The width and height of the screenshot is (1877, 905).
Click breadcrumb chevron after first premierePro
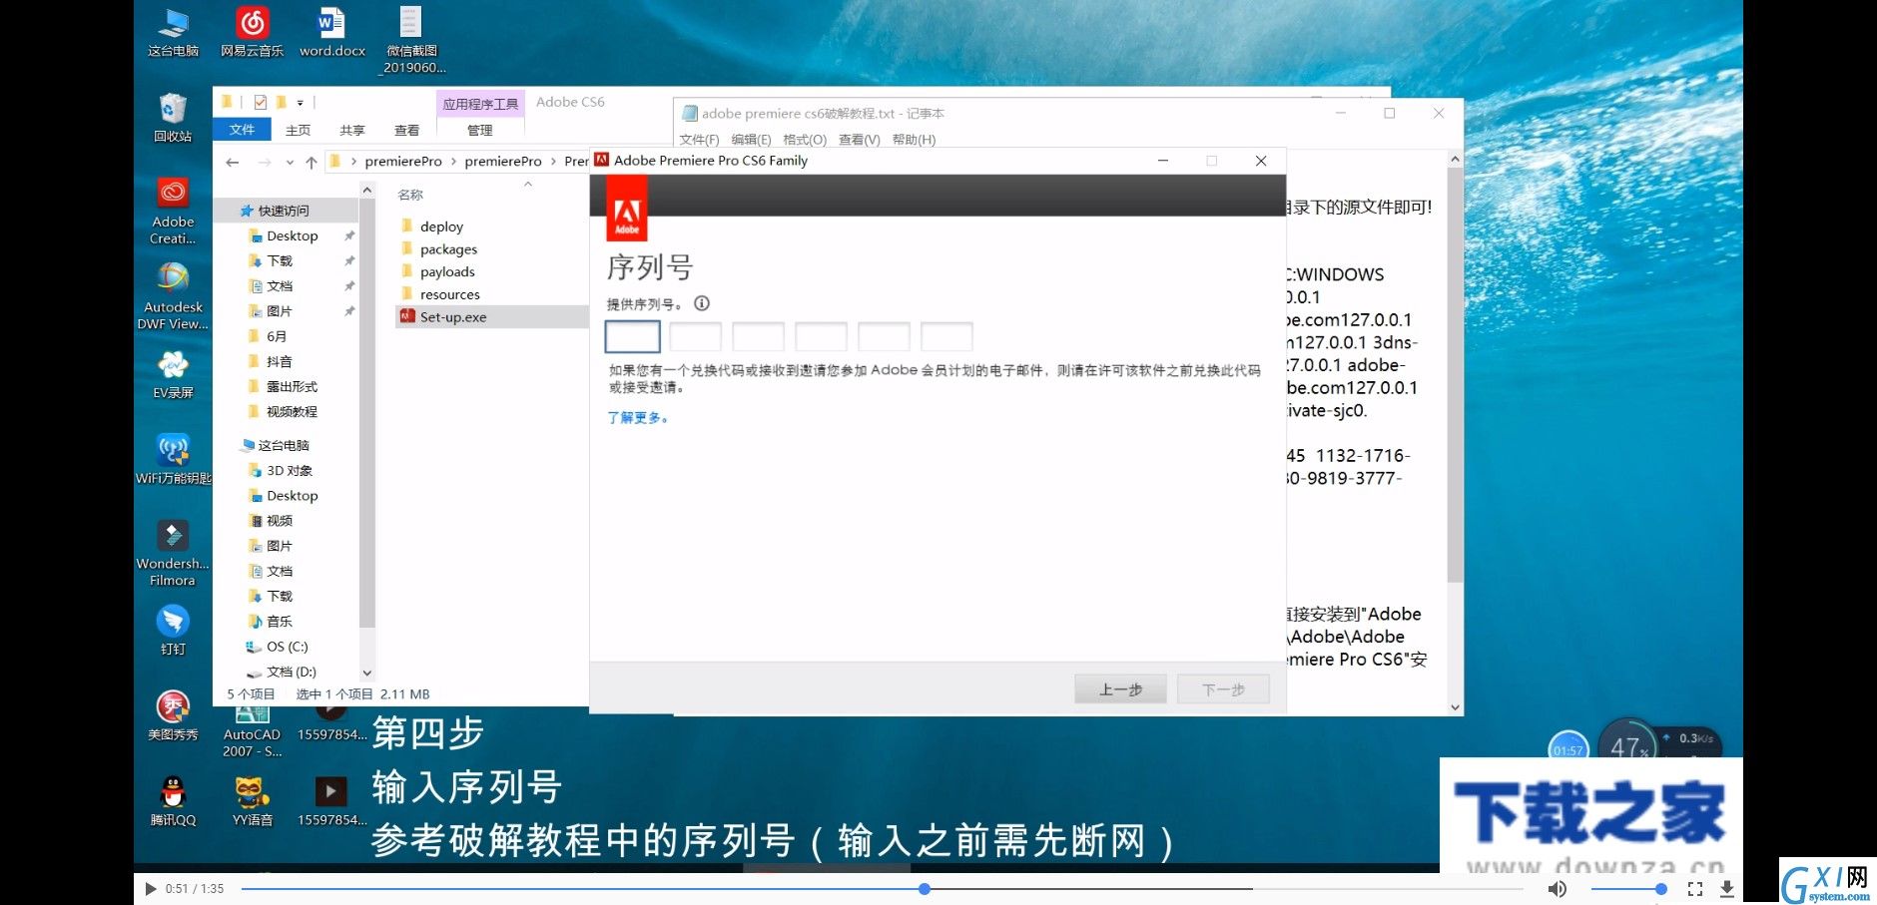(453, 161)
